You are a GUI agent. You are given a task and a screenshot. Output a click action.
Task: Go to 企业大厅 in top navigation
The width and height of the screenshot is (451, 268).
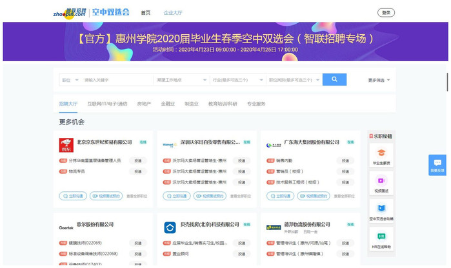pyautogui.click(x=173, y=13)
